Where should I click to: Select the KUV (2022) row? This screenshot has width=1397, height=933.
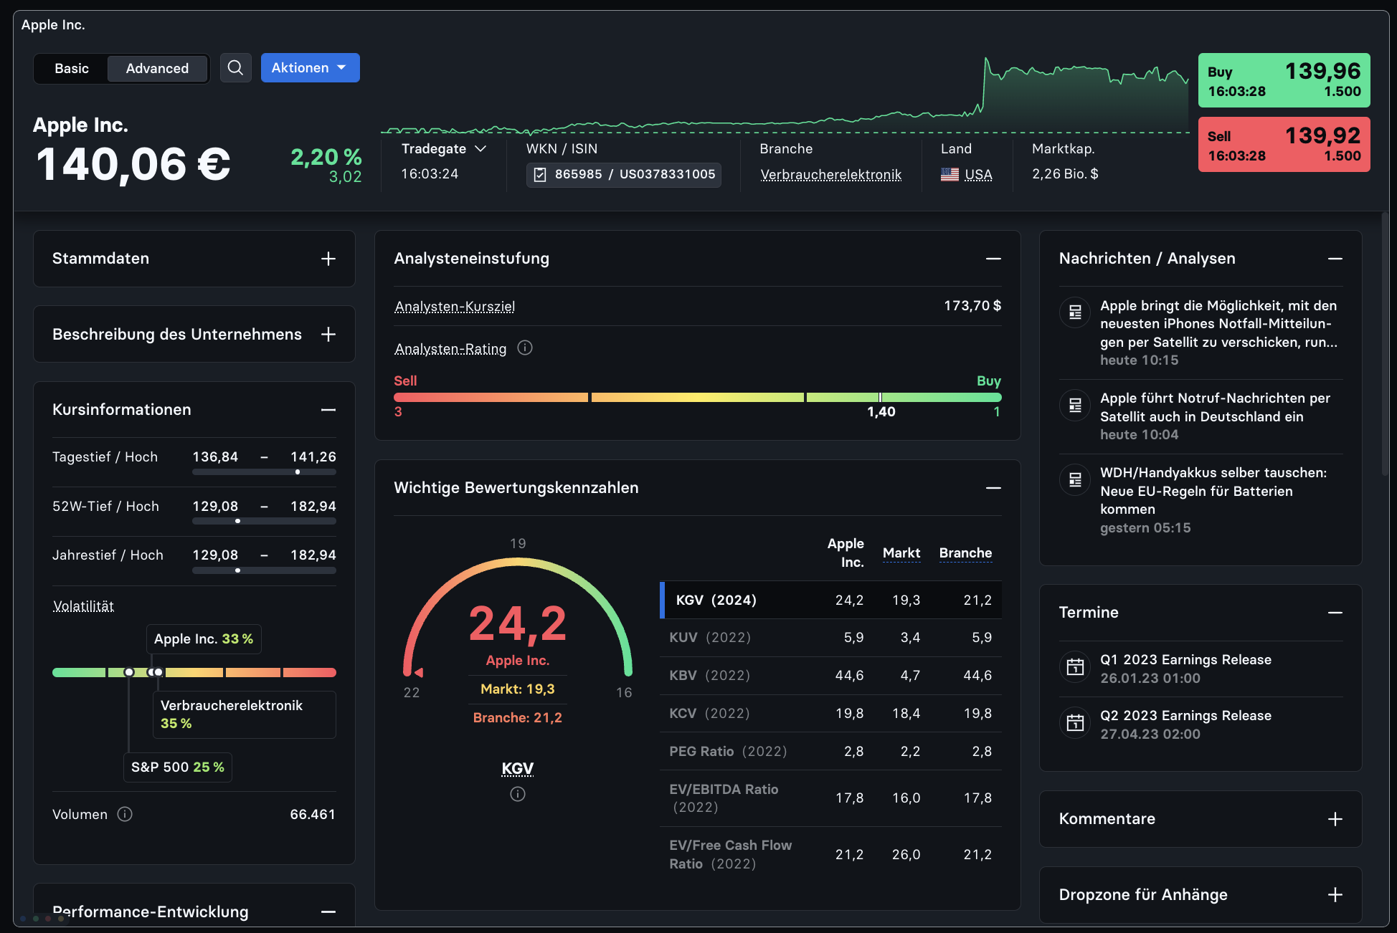pos(830,638)
